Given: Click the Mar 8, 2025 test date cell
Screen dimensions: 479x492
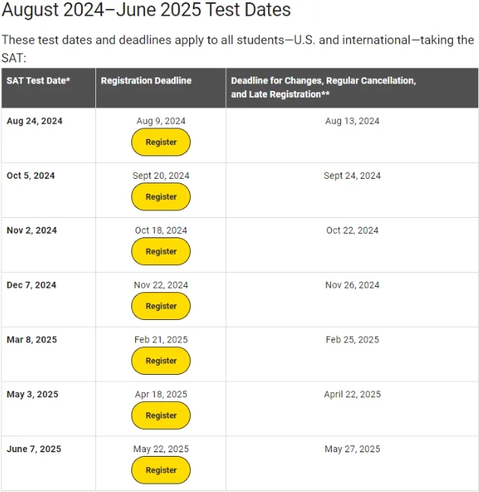Looking at the screenshot, I should coord(32,340).
